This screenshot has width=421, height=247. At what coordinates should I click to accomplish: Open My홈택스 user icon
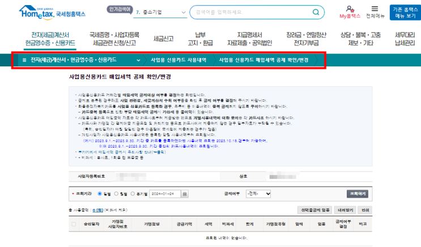(350, 9)
